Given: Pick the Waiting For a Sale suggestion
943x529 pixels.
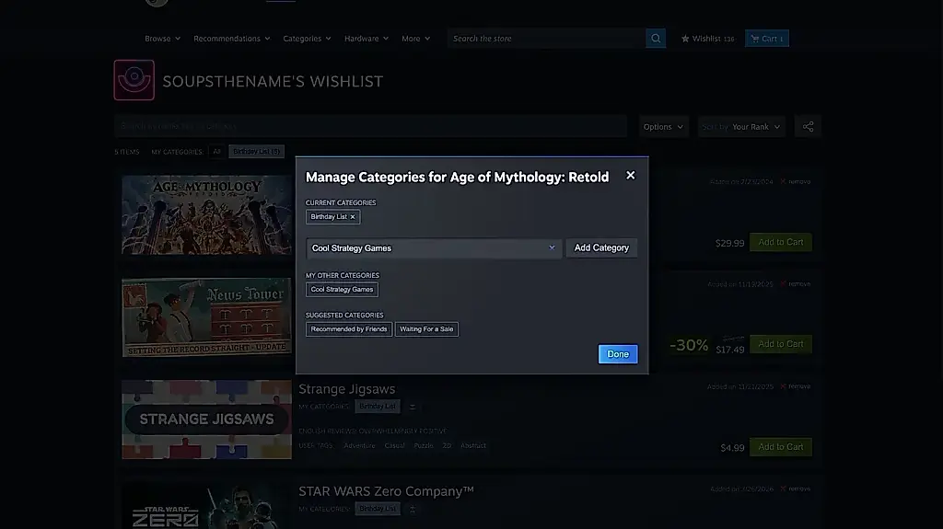Looking at the screenshot, I should [x=426, y=329].
